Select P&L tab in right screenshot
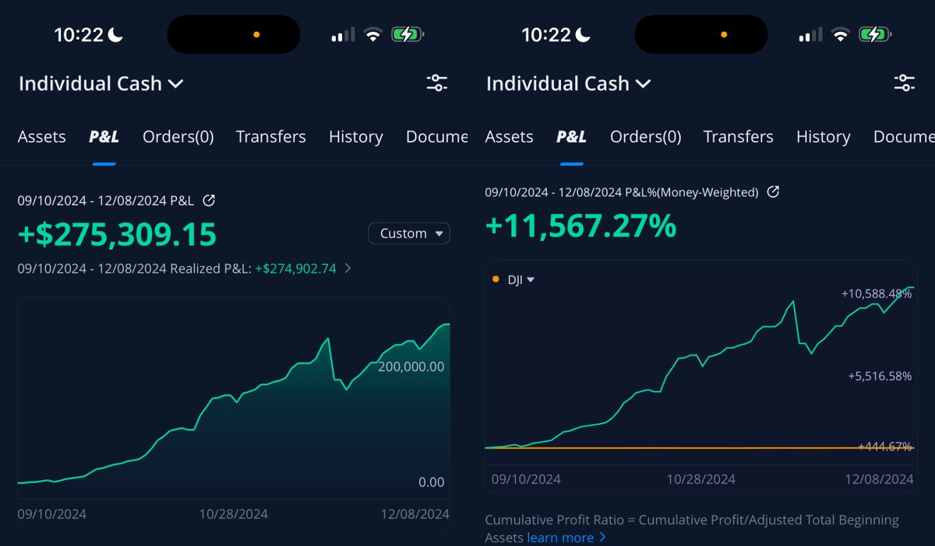Viewport: 935px width, 546px height. tap(571, 137)
